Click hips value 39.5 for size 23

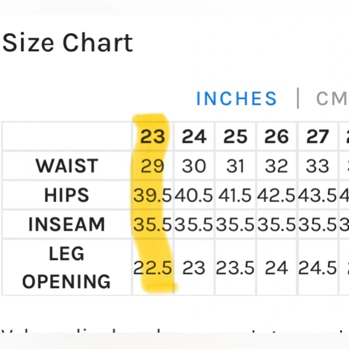(x=153, y=195)
